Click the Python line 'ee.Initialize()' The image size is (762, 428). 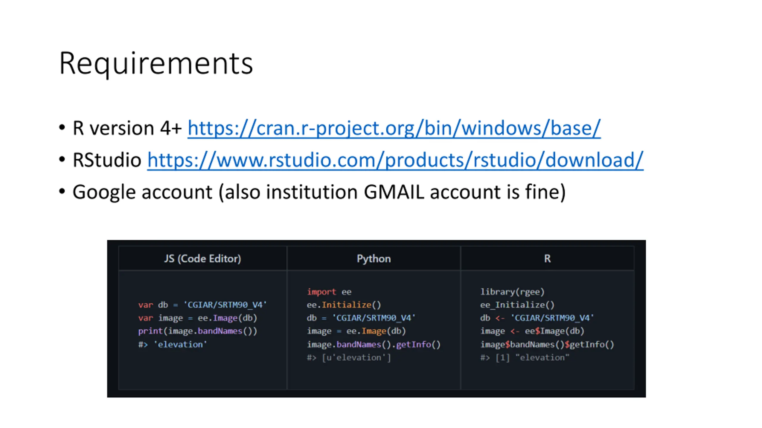(x=344, y=305)
